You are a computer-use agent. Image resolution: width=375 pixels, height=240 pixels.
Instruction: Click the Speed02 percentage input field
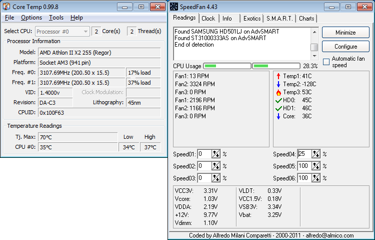204,166
